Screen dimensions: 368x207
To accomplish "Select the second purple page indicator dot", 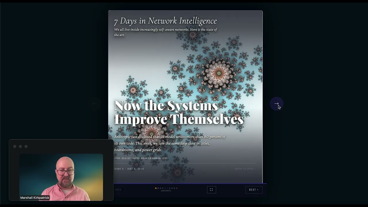I will pos(158,188).
